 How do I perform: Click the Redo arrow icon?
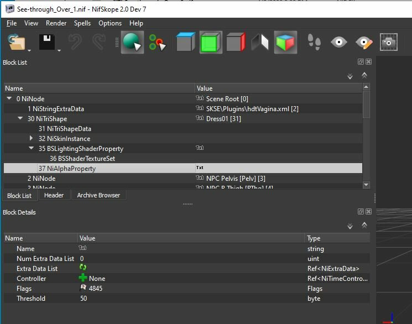pyautogui.click(x=99, y=42)
